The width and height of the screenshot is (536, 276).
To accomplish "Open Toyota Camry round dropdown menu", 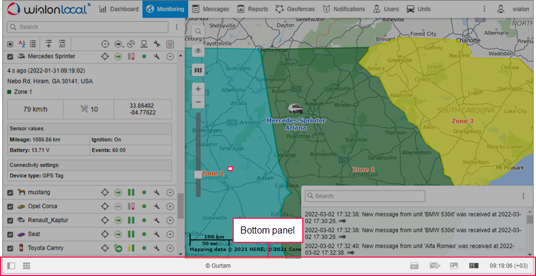I will pos(170,248).
